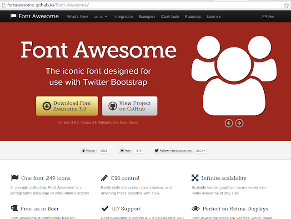This screenshot has height=219, width=291.
Task: Click the 'iconic font designed for' tagline
Action: pos(106,71)
